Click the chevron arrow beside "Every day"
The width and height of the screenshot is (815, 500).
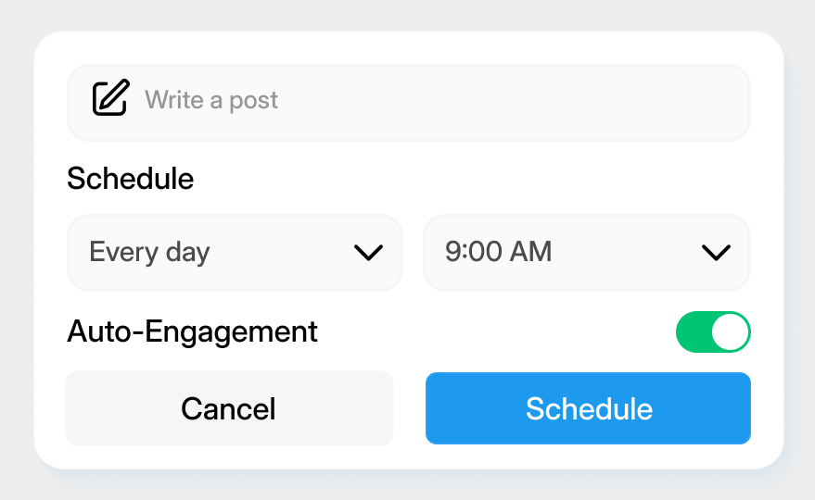coord(368,253)
